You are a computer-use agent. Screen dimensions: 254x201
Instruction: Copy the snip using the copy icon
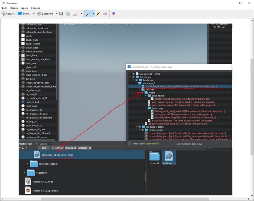(68, 14)
